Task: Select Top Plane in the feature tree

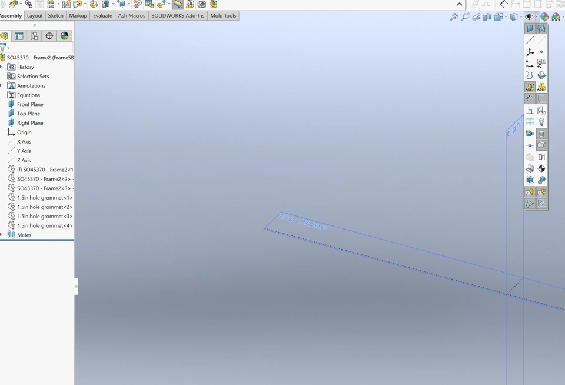Action: [x=24, y=114]
